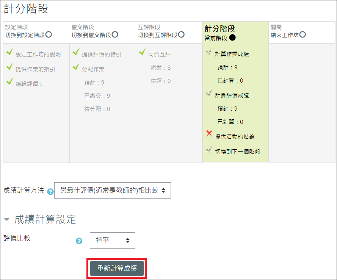This screenshot has width=337, height=280.
Task: Click red X beside 提供活動的結論
Action: (x=209, y=133)
